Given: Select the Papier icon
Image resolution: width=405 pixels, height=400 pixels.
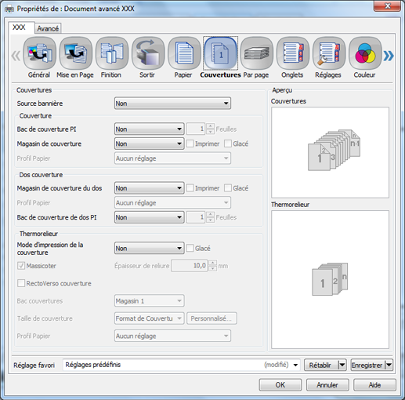Looking at the screenshot, I should [x=184, y=53].
